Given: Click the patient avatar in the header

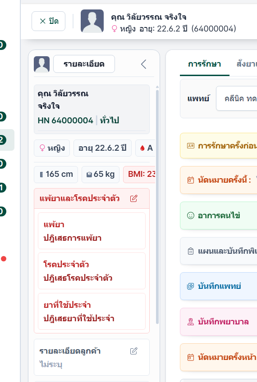Looking at the screenshot, I should pos(92,21).
